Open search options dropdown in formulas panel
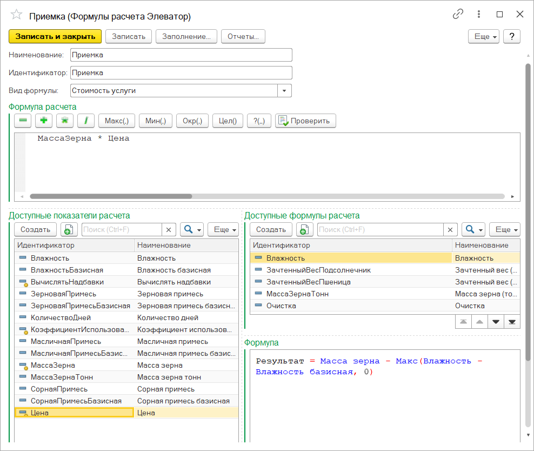 pyautogui.click(x=473, y=230)
